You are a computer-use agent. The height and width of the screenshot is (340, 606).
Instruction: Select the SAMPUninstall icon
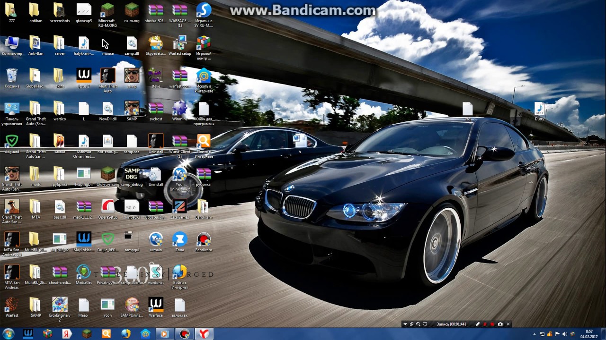click(132, 308)
